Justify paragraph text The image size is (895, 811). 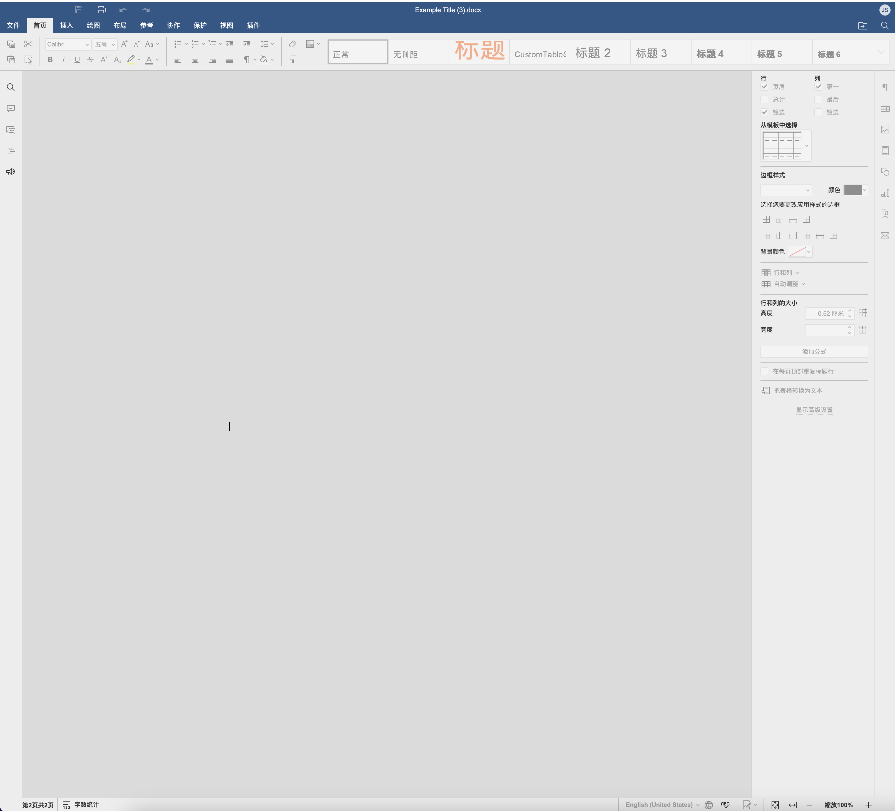point(230,59)
